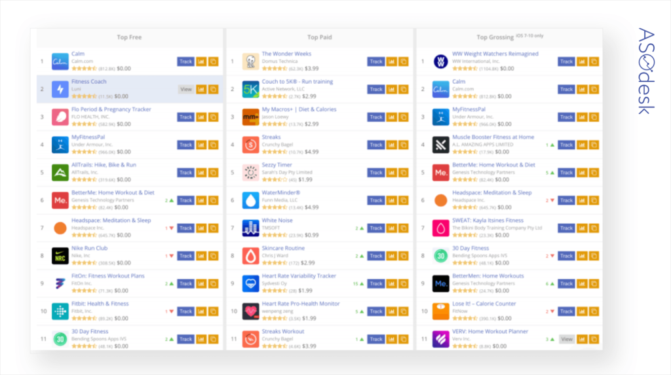Screen dimensions: 671x375
Task: Open Flo Period & Pregnancy Tracker link
Action: tap(111, 109)
